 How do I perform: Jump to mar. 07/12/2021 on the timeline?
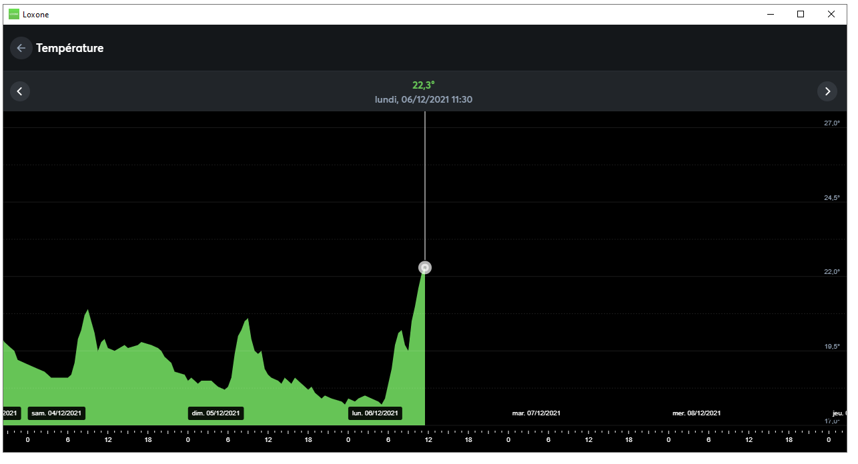pyautogui.click(x=536, y=413)
